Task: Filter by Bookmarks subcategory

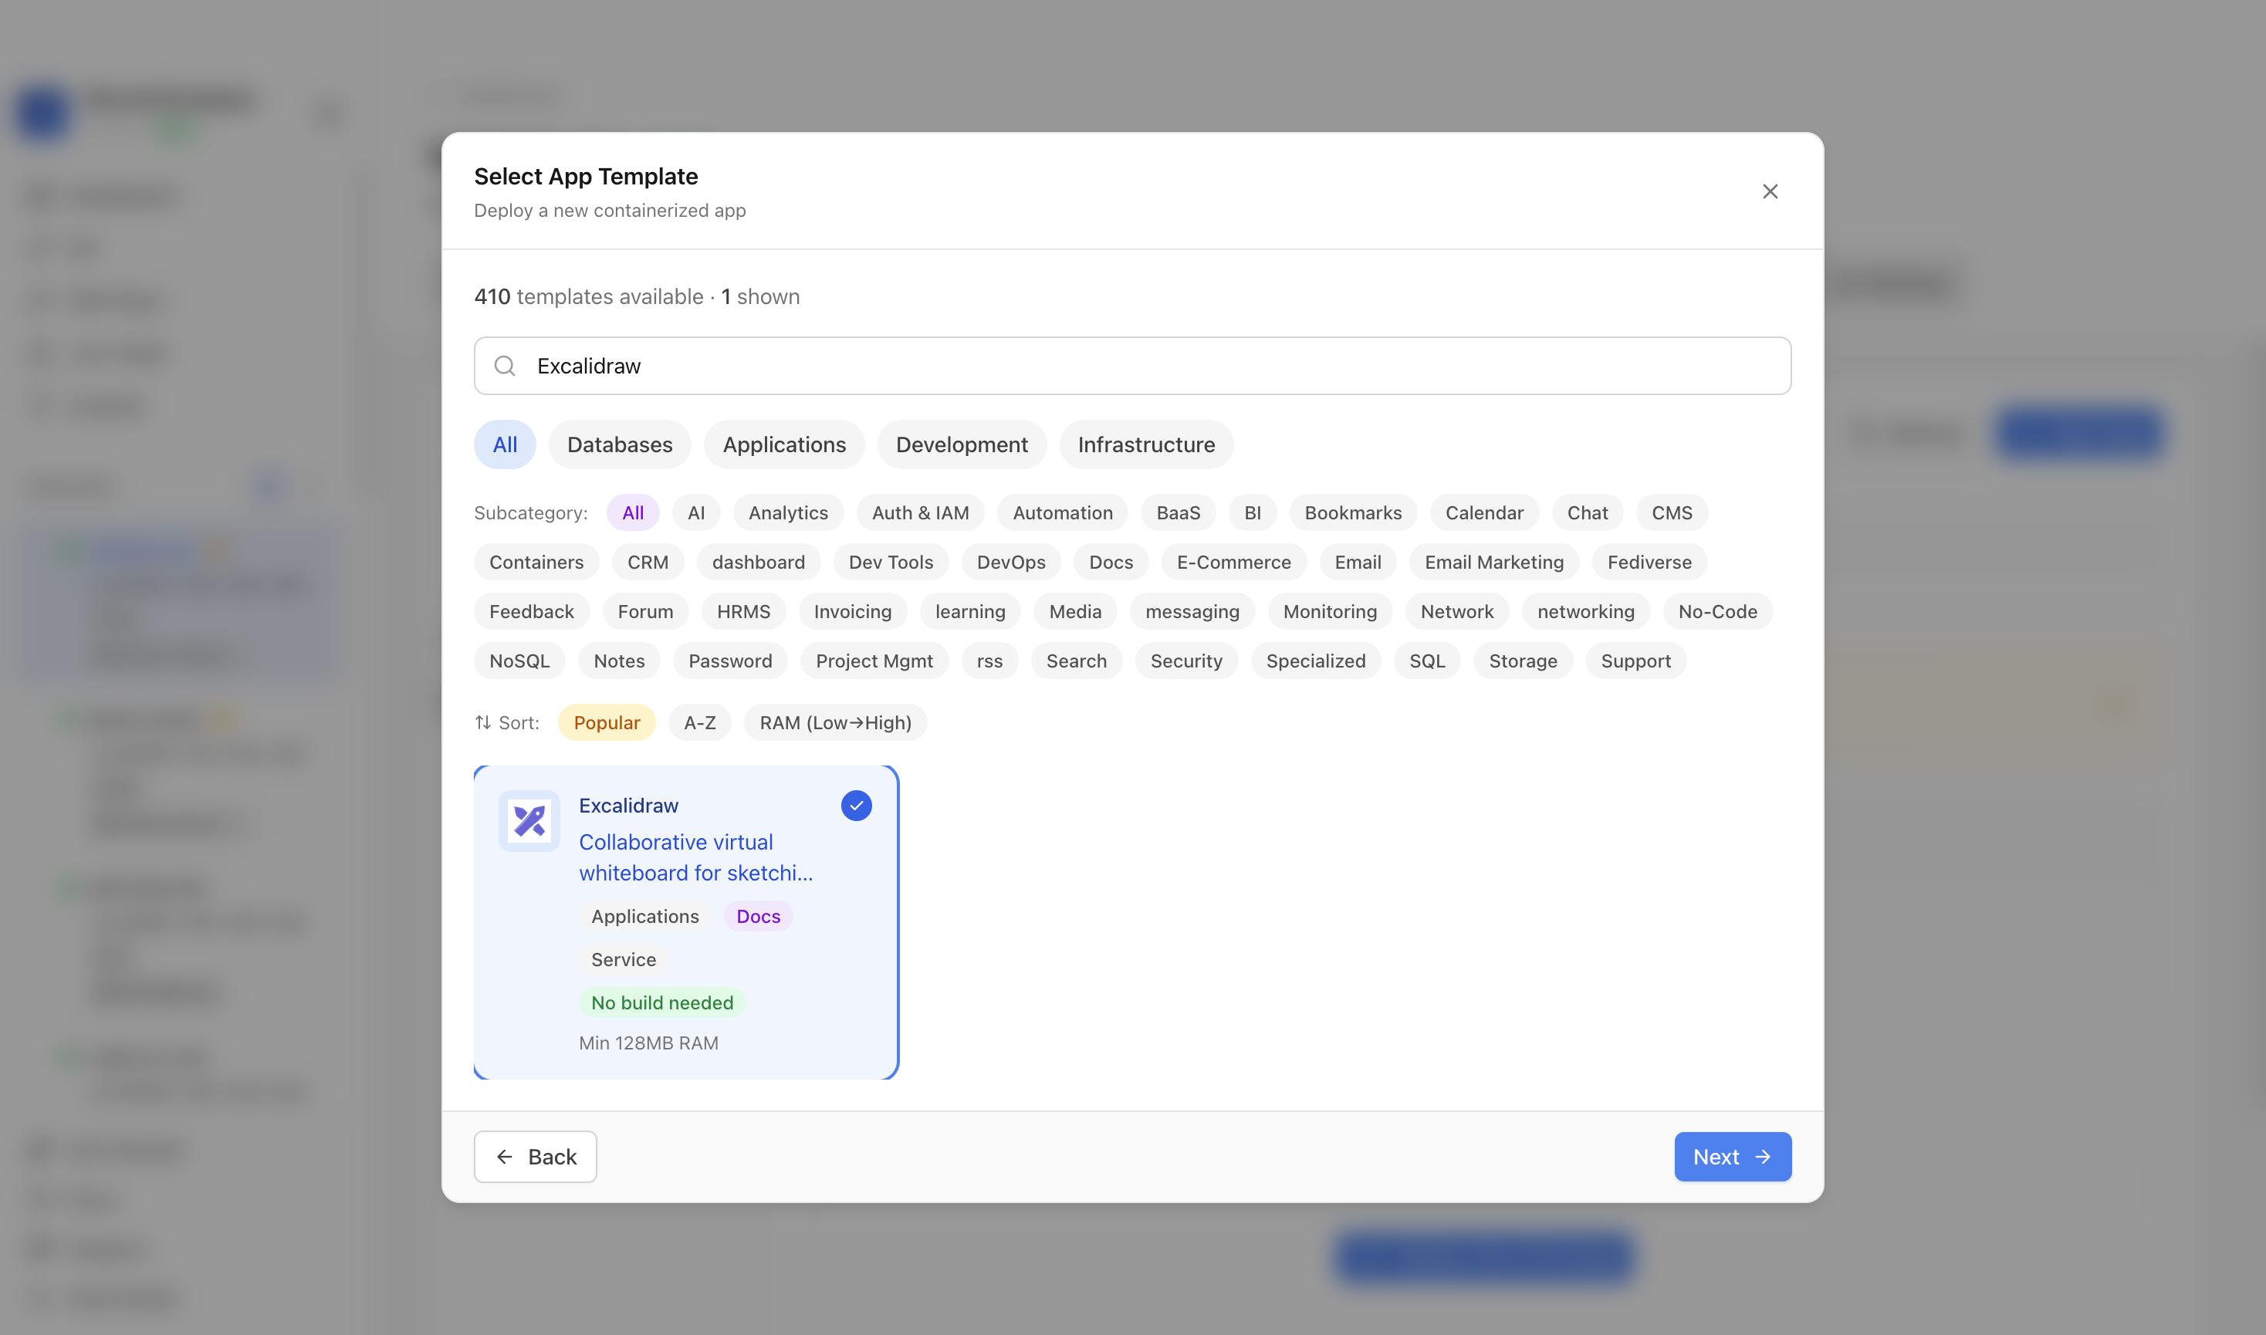Action: pos(1353,512)
